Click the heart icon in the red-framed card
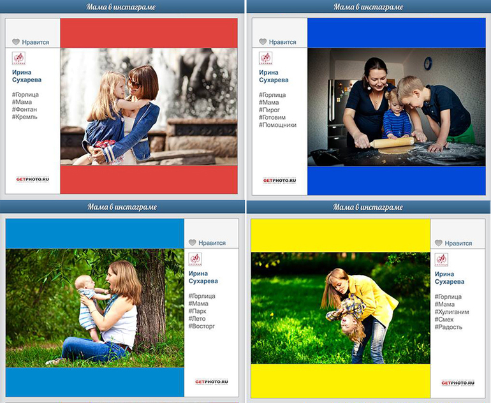This screenshot has width=491, height=403. coord(16,42)
